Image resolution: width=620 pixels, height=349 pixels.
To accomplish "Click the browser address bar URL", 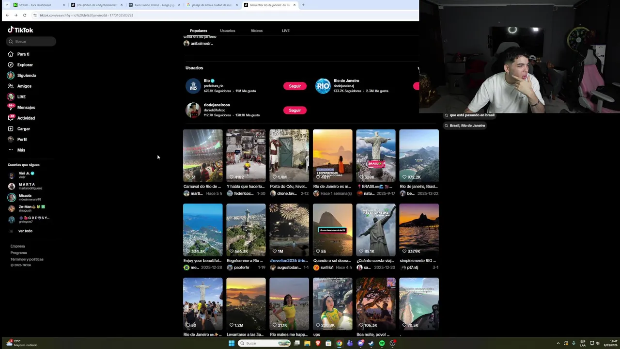I will tap(86, 15).
